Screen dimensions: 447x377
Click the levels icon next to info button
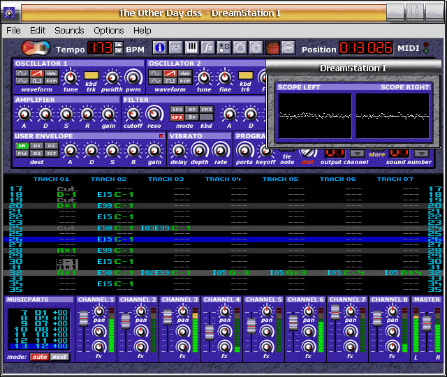[175, 48]
